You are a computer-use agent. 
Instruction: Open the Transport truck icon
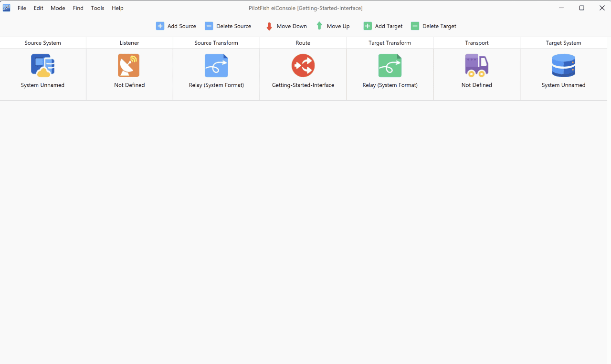[477, 65]
